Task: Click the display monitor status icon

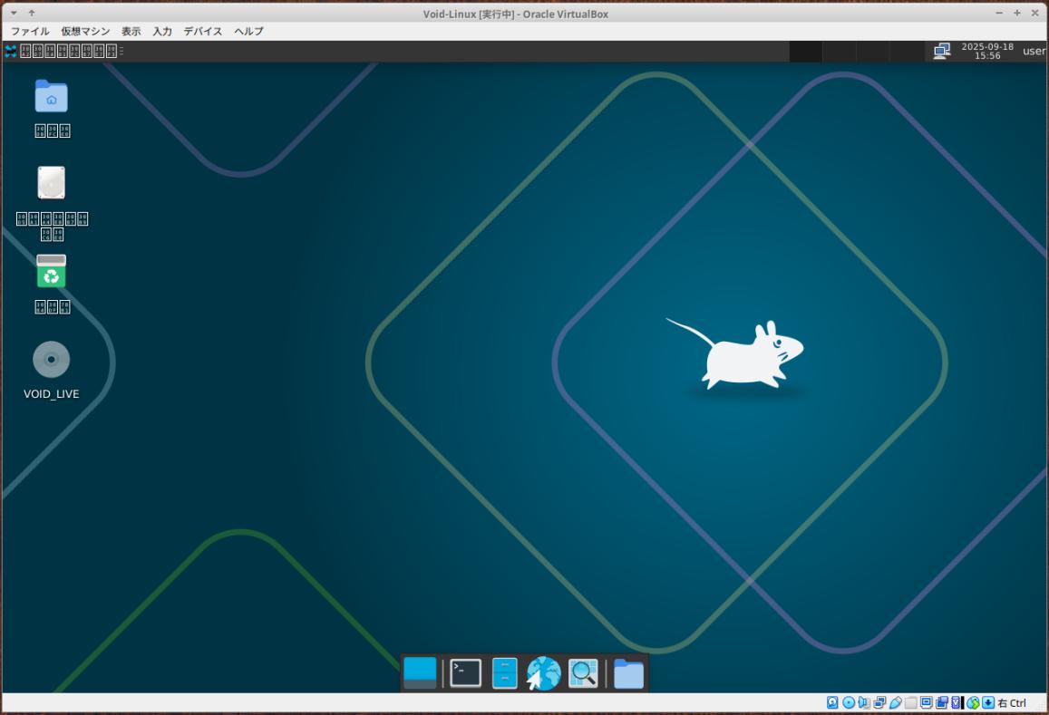Action: pyautogui.click(x=927, y=703)
